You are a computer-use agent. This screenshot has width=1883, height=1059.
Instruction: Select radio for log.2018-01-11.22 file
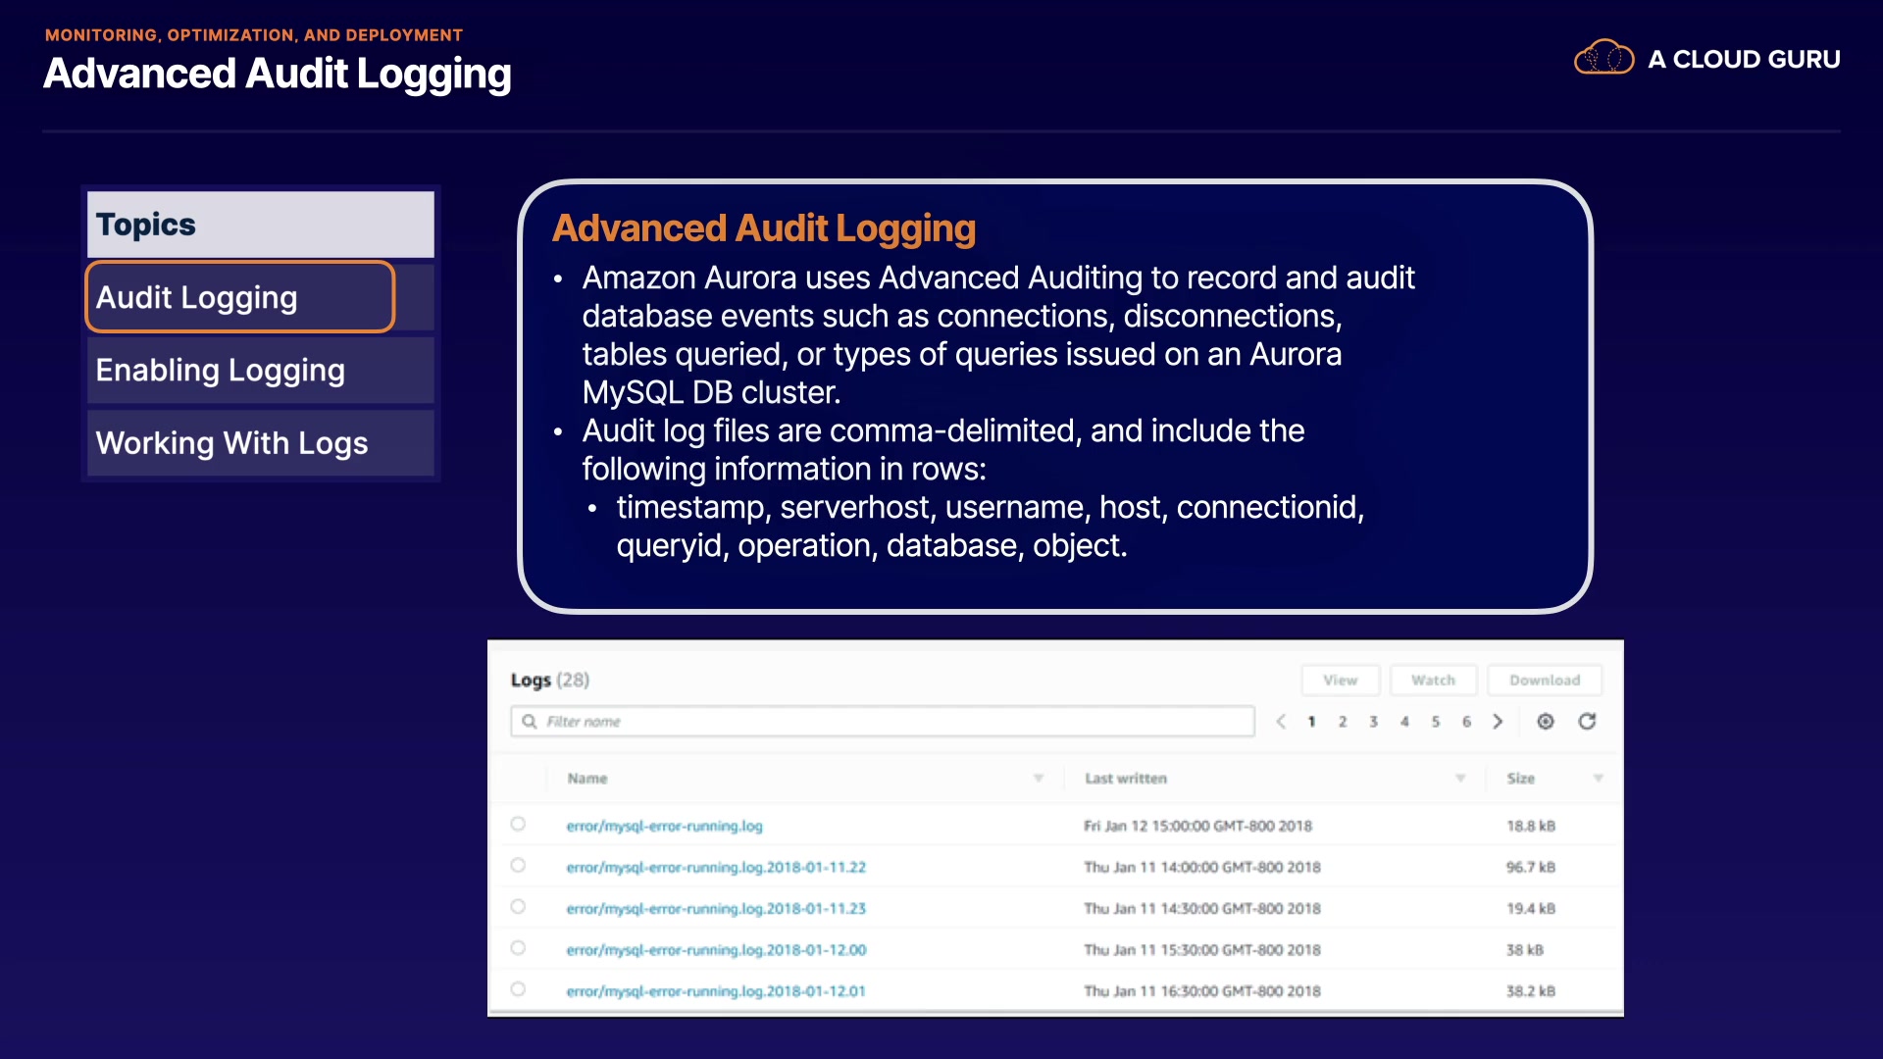[x=518, y=866]
